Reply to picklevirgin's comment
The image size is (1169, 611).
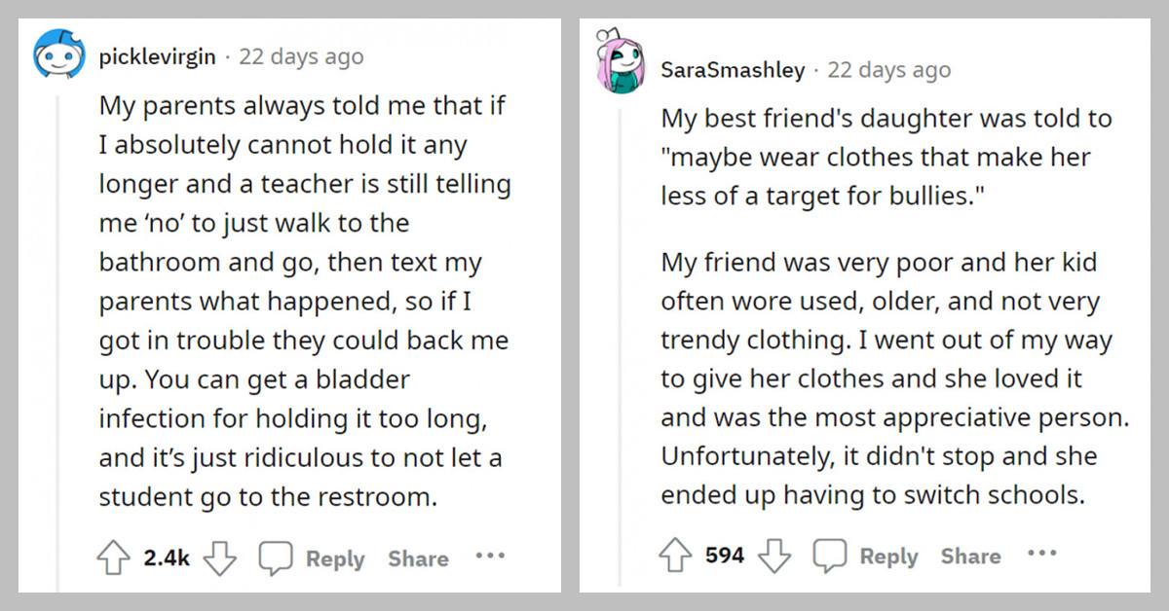(334, 558)
